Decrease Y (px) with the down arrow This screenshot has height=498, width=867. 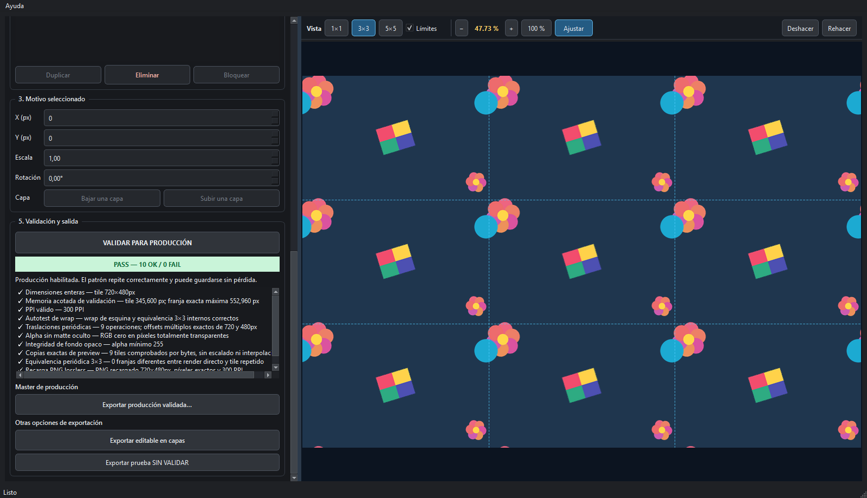275,142
